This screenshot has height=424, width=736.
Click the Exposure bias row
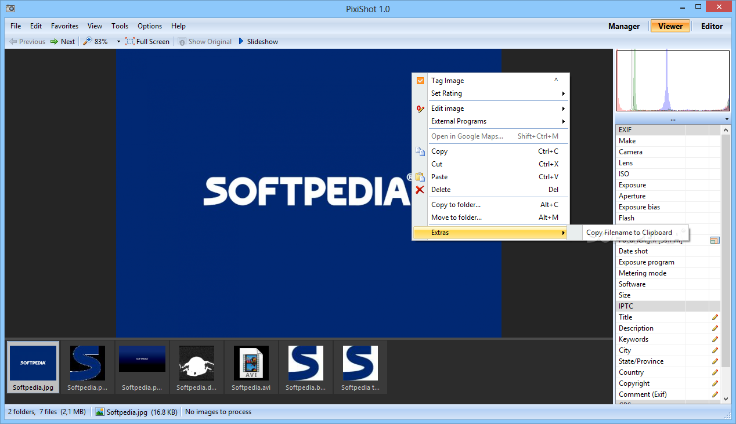pos(668,207)
